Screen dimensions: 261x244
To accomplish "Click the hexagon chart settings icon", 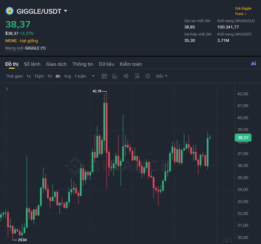I will [148, 76].
